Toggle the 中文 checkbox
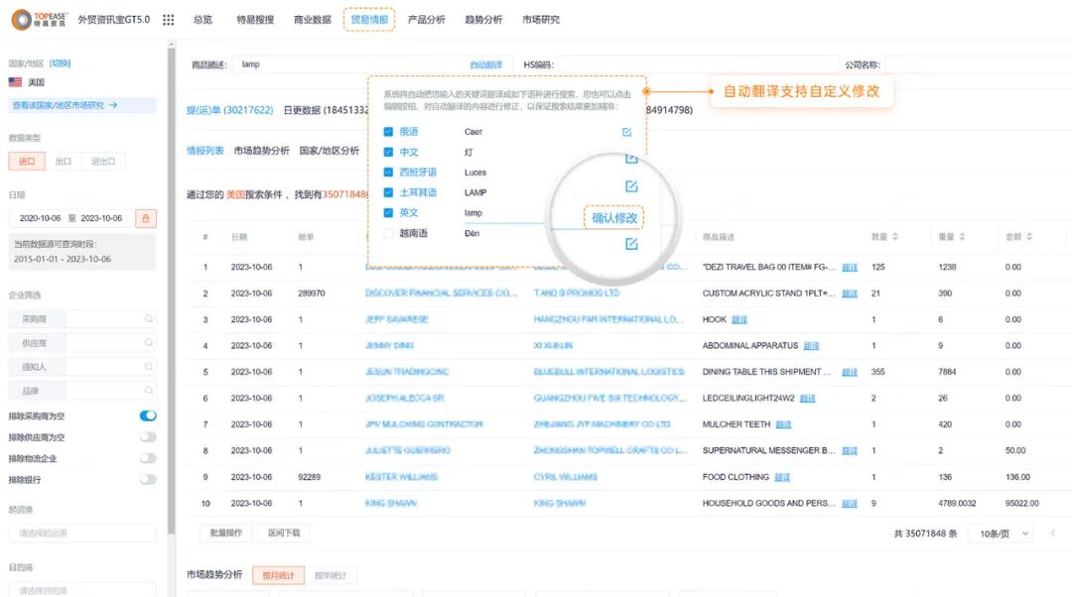Image resolution: width=1072 pixels, height=597 pixels. pyautogui.click(x=388, y=152)
